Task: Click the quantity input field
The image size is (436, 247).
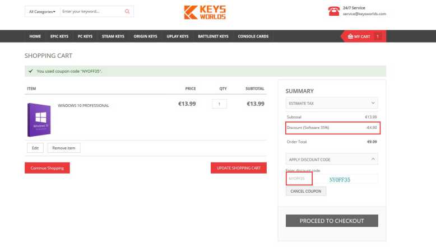Action: (219, 104)
